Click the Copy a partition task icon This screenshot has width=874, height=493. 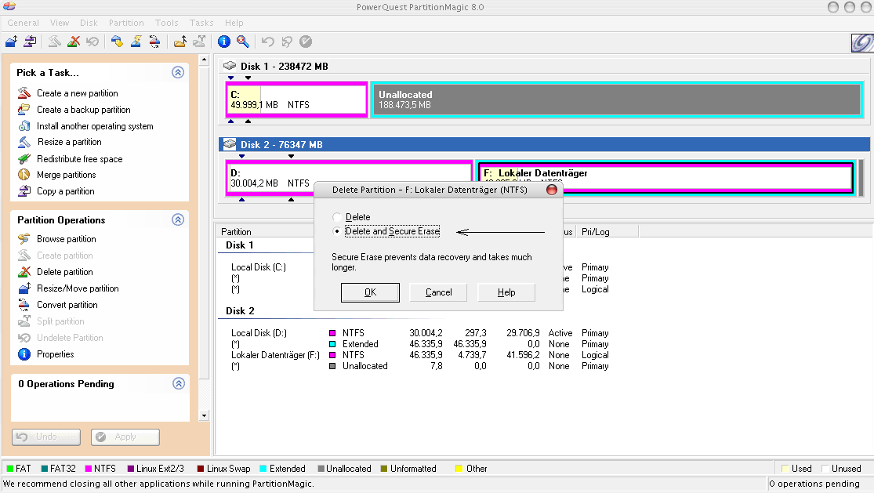(x=24, y=191)
